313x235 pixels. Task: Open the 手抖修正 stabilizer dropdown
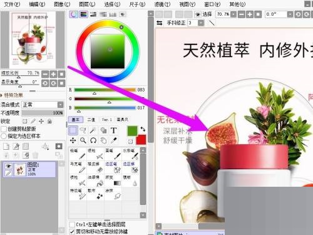[x=201, y=23]
